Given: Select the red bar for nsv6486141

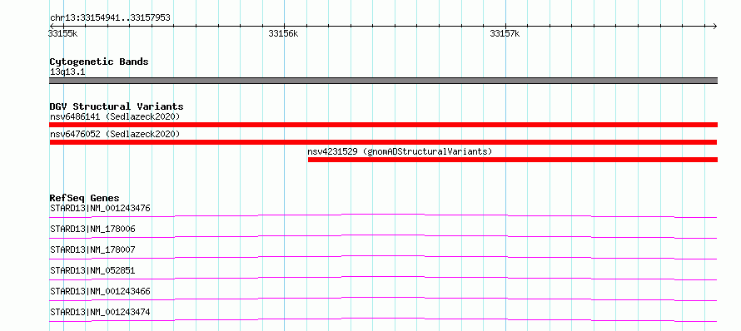Looking at the screenshot, I should [x=383, y=125].
